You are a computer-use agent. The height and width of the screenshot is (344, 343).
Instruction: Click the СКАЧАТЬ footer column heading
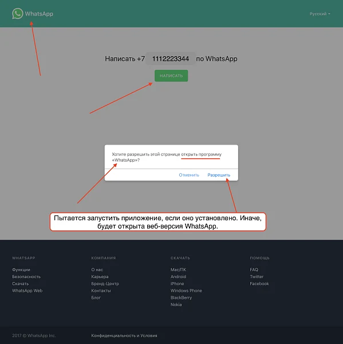point(180,258)
